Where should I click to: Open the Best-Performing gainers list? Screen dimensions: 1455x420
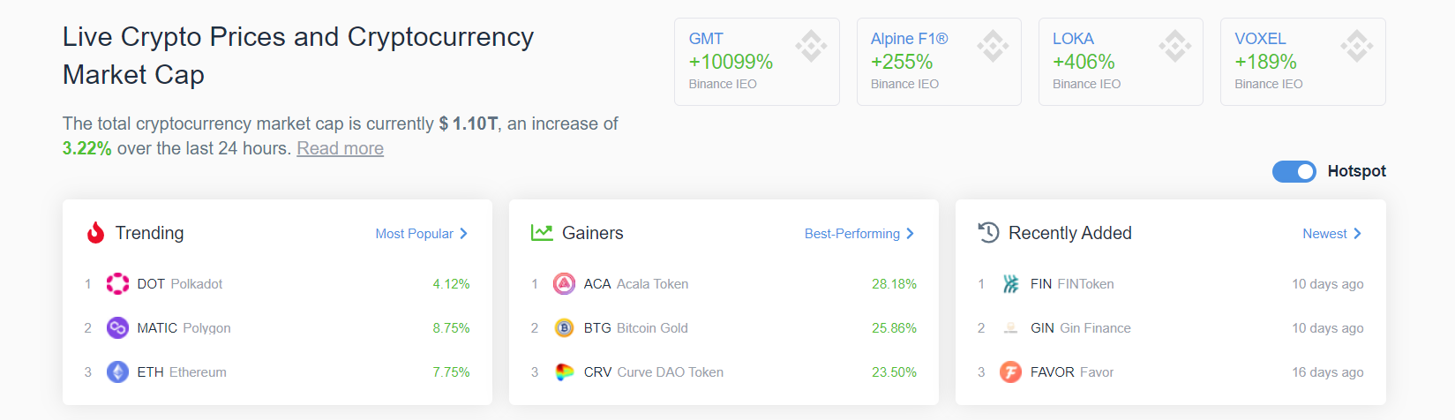coord(859,234)
